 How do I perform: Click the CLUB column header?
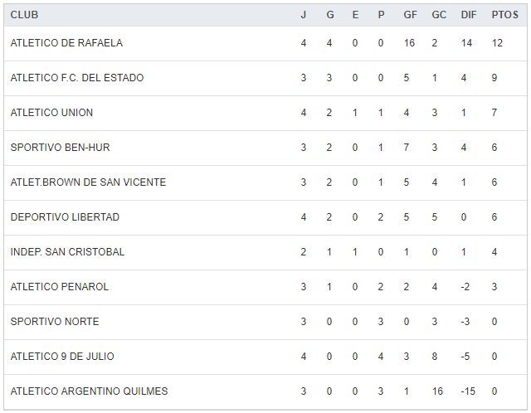[24, 14]
